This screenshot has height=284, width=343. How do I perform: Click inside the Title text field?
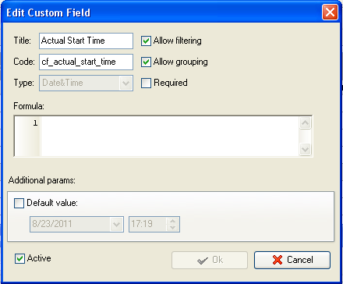(x=86, y=41)
